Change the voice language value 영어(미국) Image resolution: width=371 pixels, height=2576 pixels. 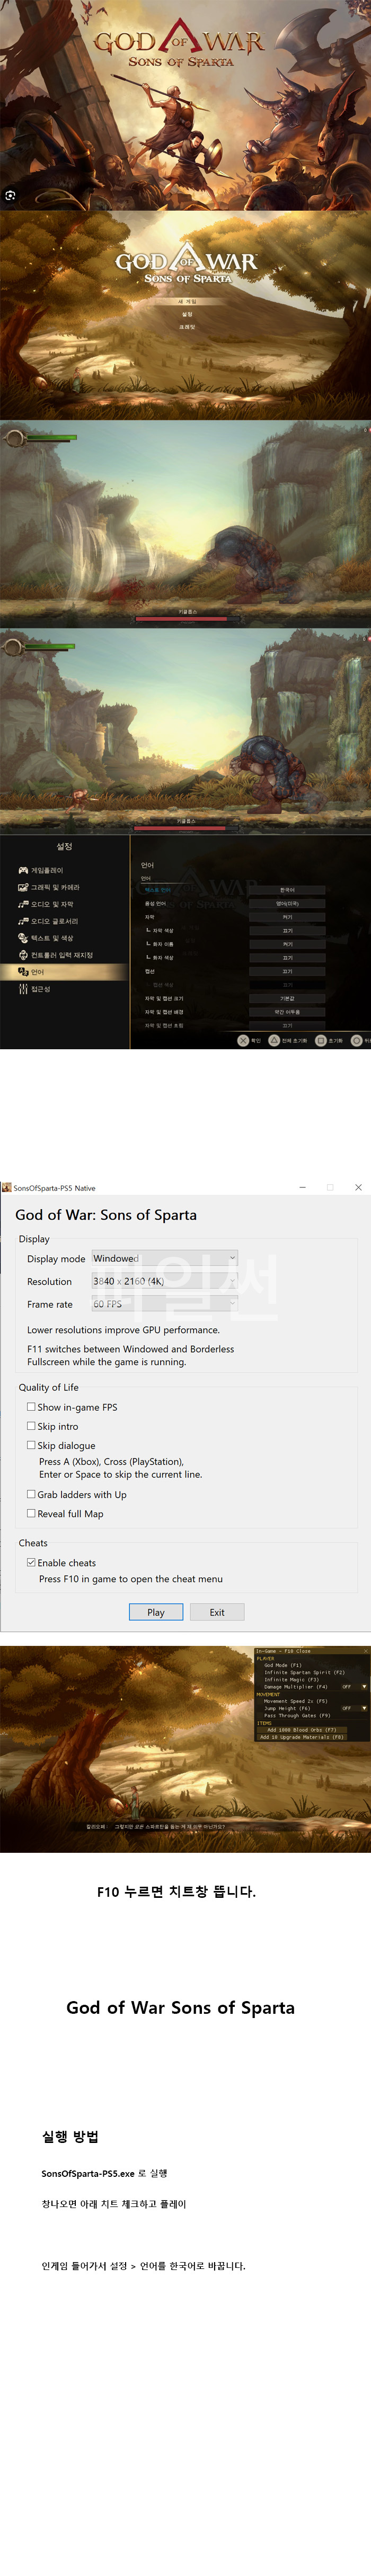(x=287, y=903)
